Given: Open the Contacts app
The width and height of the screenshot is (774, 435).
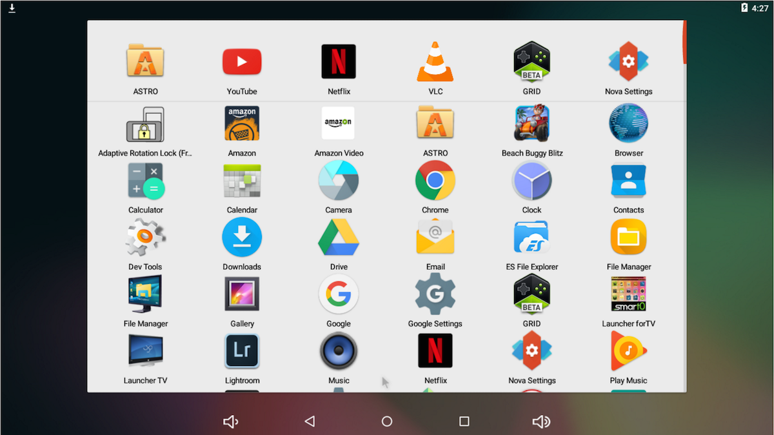Looking at the screenshot, I should (x=629, y=181).
